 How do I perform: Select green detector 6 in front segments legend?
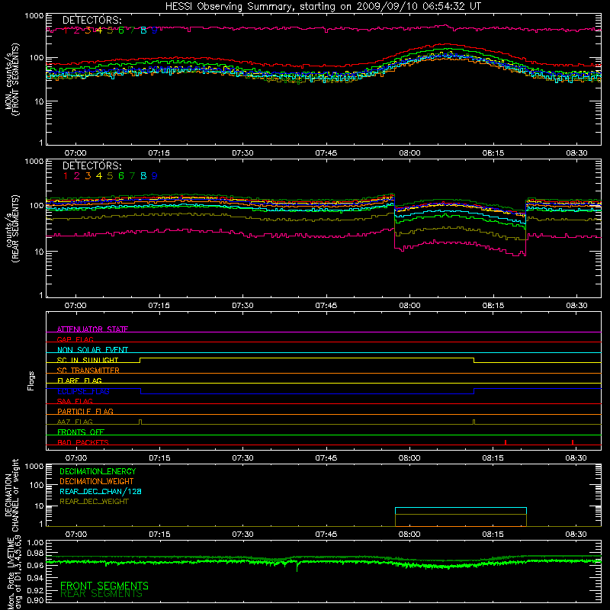(121, 30)
